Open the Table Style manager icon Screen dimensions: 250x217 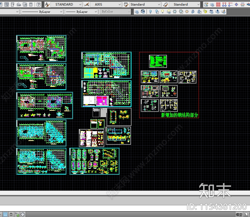[126, 5]
